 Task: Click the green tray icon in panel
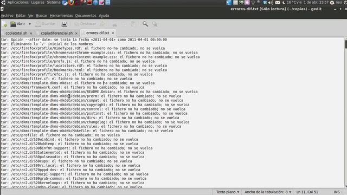pyautogui.click(x=241, y=3)
